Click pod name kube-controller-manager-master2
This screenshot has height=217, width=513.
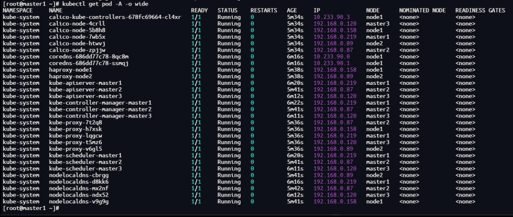(x=100, y=109)
